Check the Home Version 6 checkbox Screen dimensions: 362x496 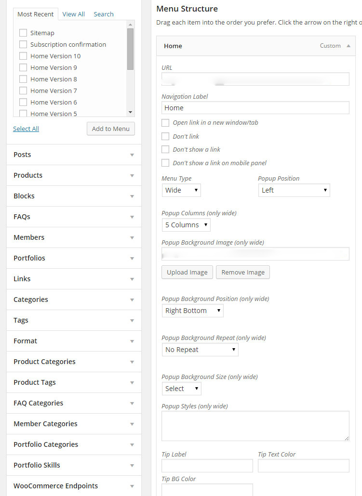point(23,102)
